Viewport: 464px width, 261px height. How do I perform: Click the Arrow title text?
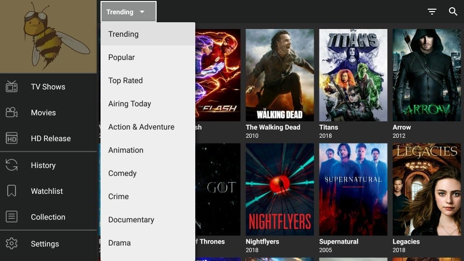(x=402, y=127)
